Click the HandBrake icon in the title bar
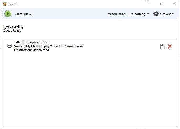This screenshot has width=180, height=129. [x=4, y=4]
